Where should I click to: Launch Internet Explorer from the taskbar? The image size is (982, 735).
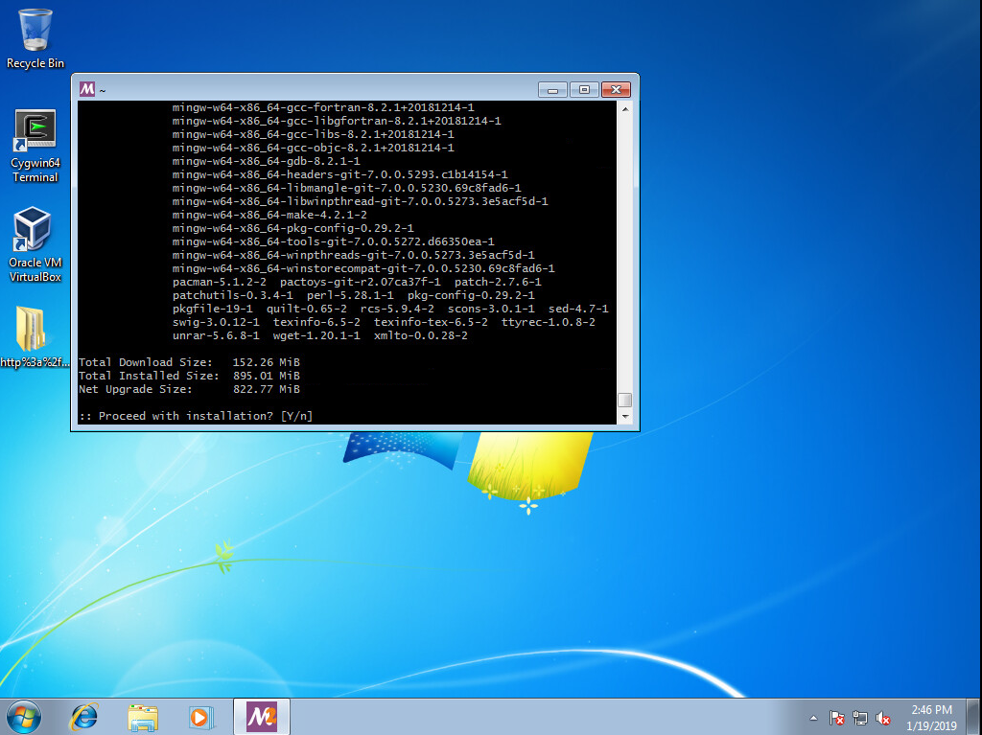(x=84, y=716)
